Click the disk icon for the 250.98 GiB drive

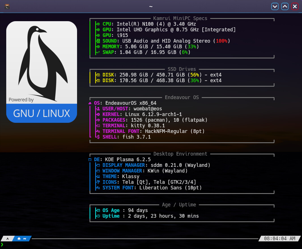[98, 75]
